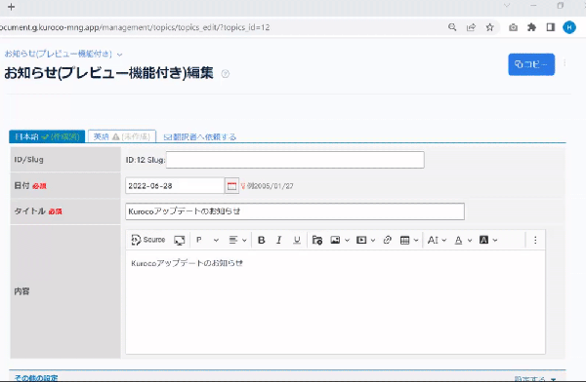Click the browser zoom magnifier icon
This screenshot has height=382, width=586.
[452, 27]
